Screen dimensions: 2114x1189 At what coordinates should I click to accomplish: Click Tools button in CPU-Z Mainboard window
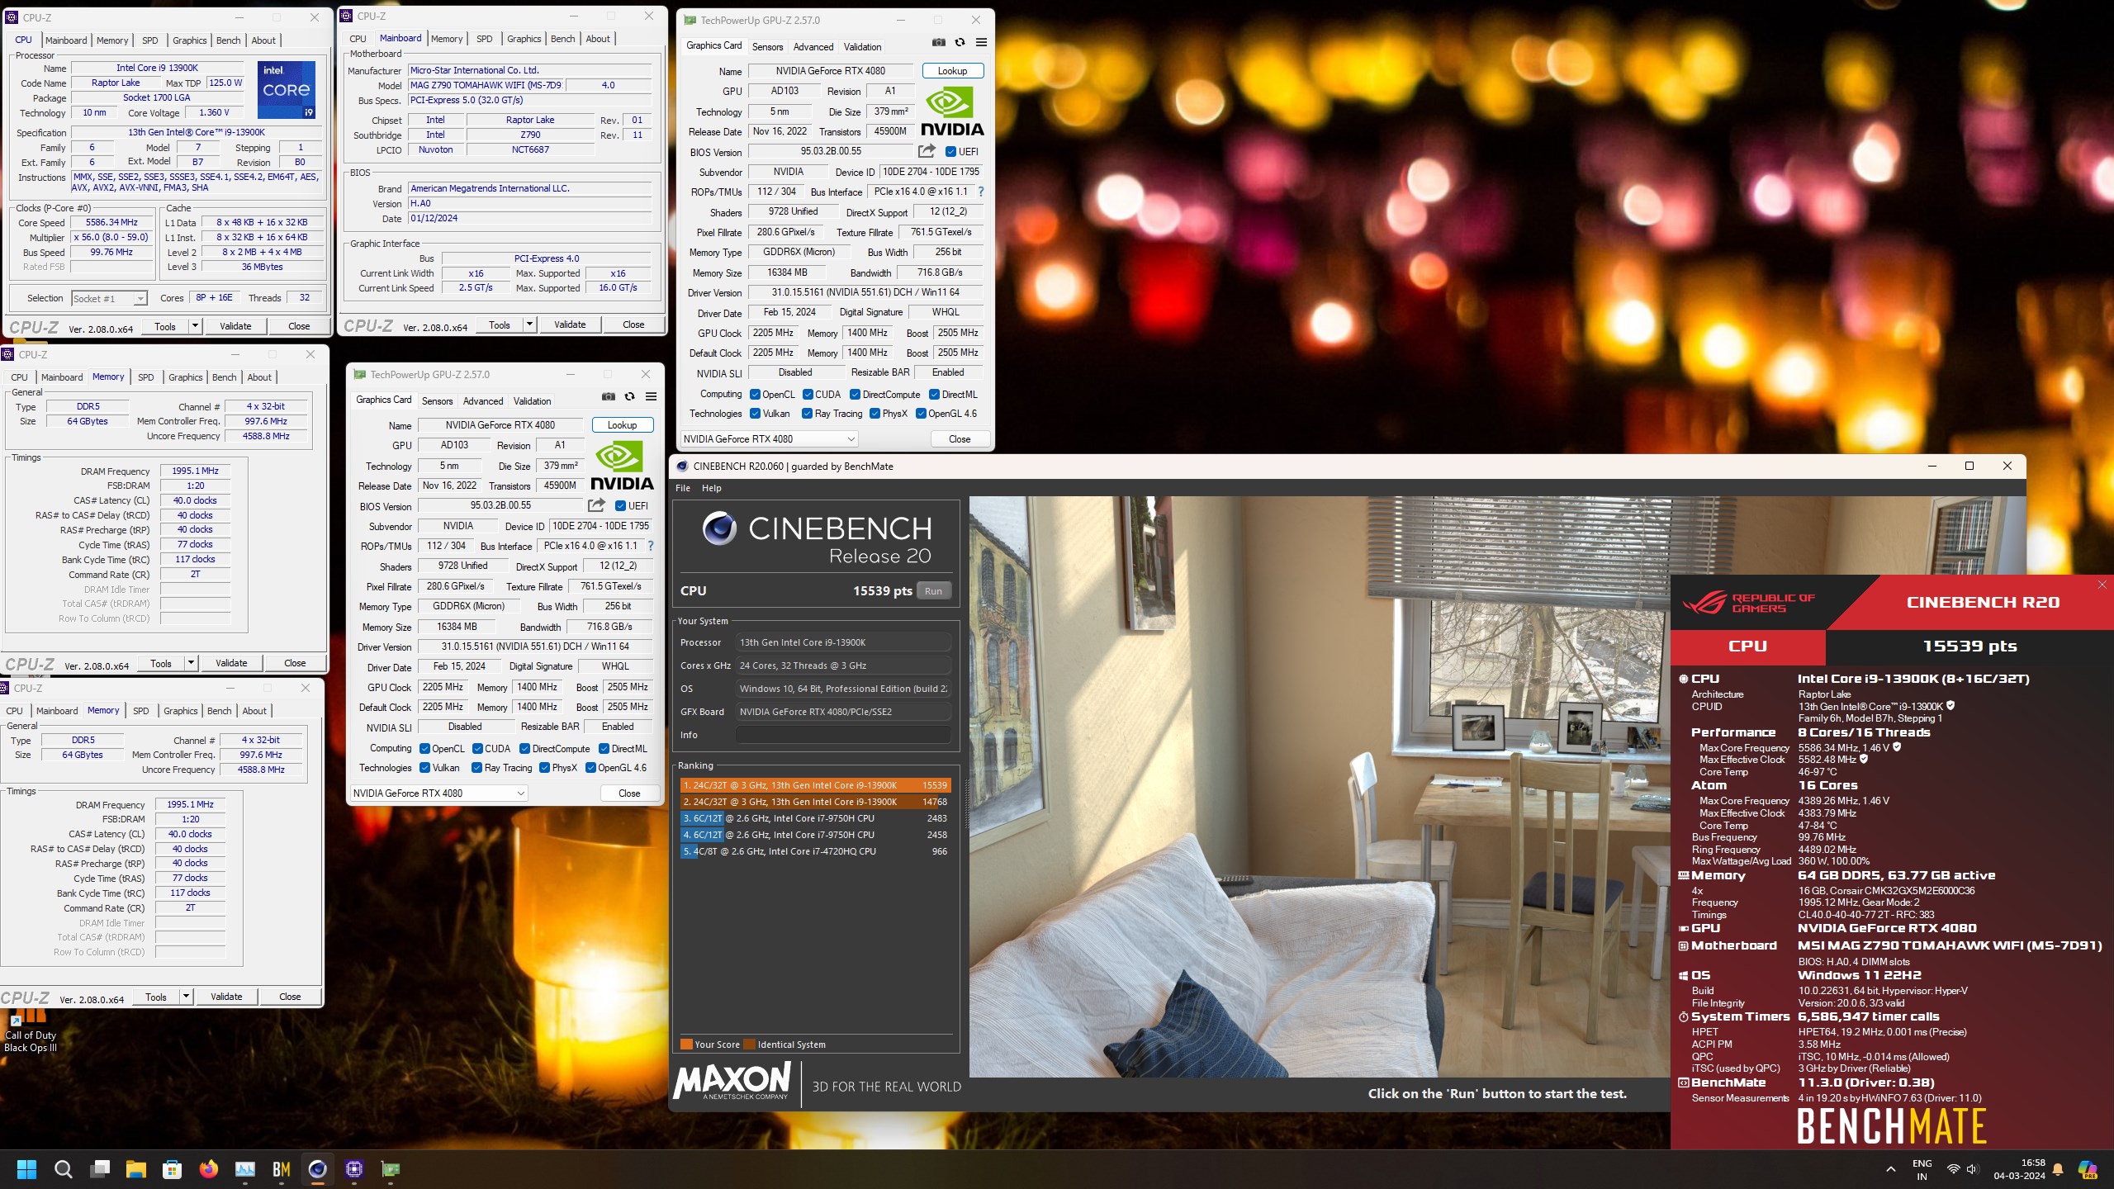tap(500, 324)
